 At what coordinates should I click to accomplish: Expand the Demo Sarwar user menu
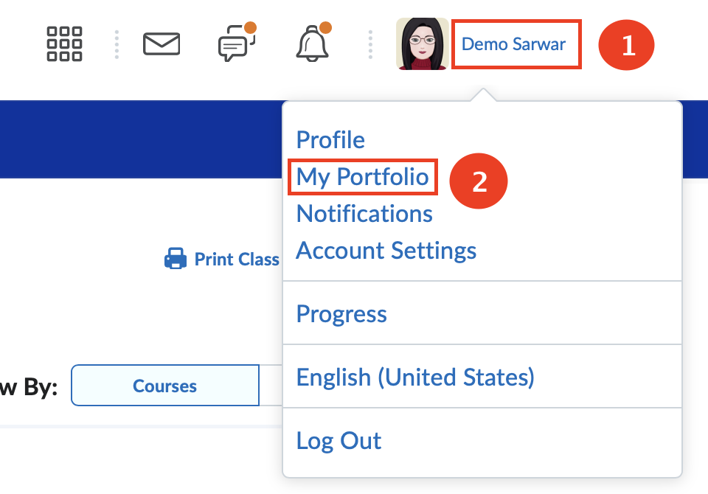pyautogui.click(x=513, y=44)
